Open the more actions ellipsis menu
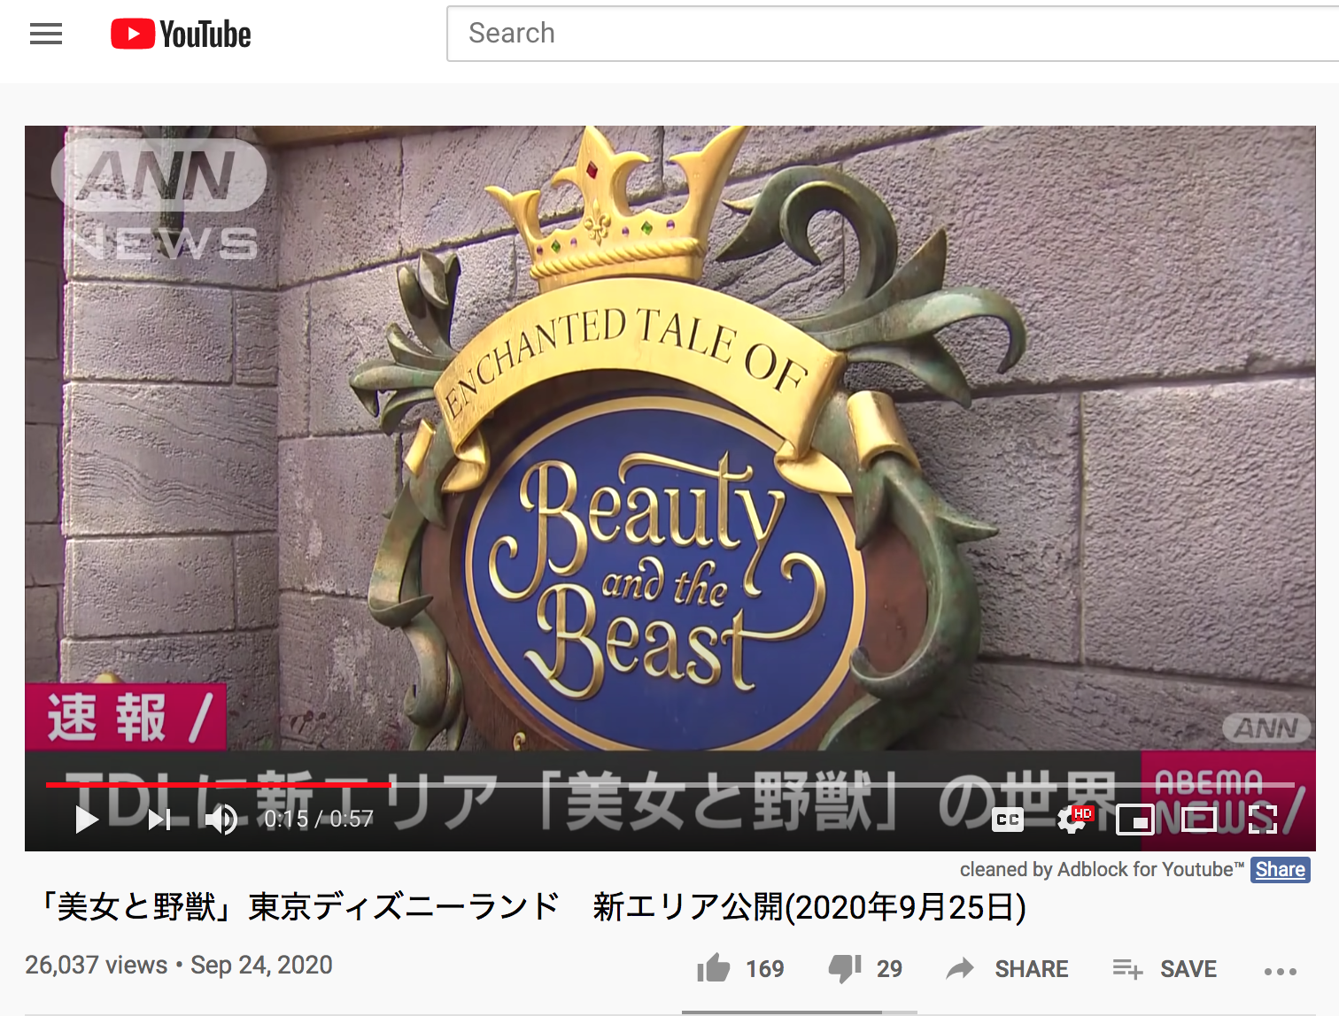The width and height of the screenshot is (1339, 1016). tap(1281, 971)
